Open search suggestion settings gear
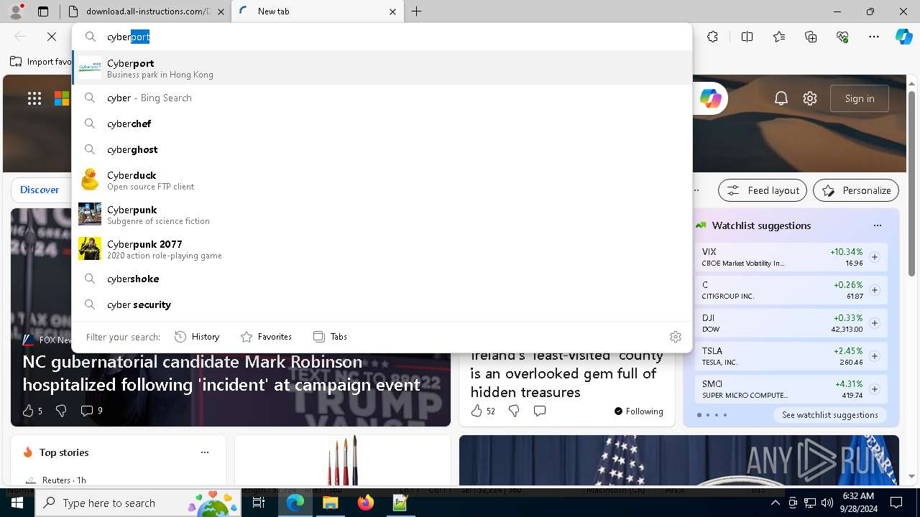Viewport: 920px width, 517px height. (675, 336)
